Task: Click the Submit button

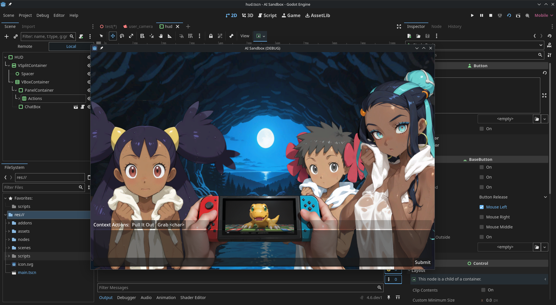Action: tap(422, 262)
